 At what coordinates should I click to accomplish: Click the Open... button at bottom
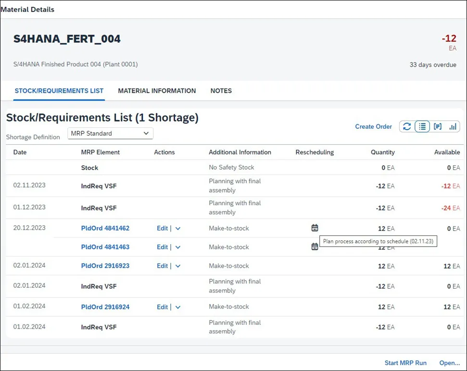point(449,363)
